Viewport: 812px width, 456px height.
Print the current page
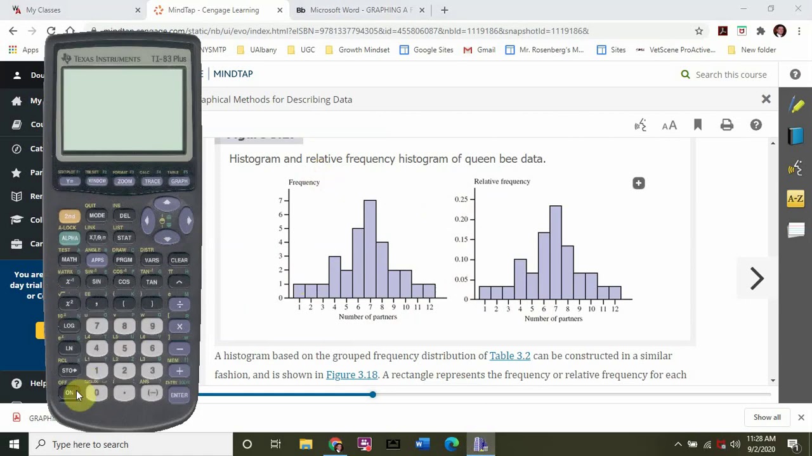tap(727, 125)
